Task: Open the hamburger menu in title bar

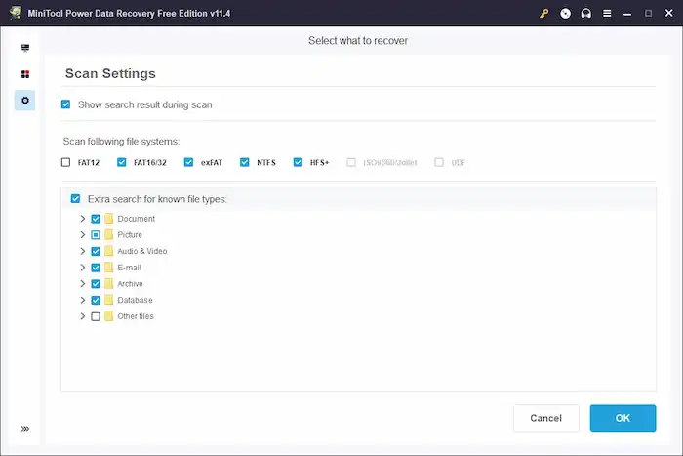Action: click(606, 14)
